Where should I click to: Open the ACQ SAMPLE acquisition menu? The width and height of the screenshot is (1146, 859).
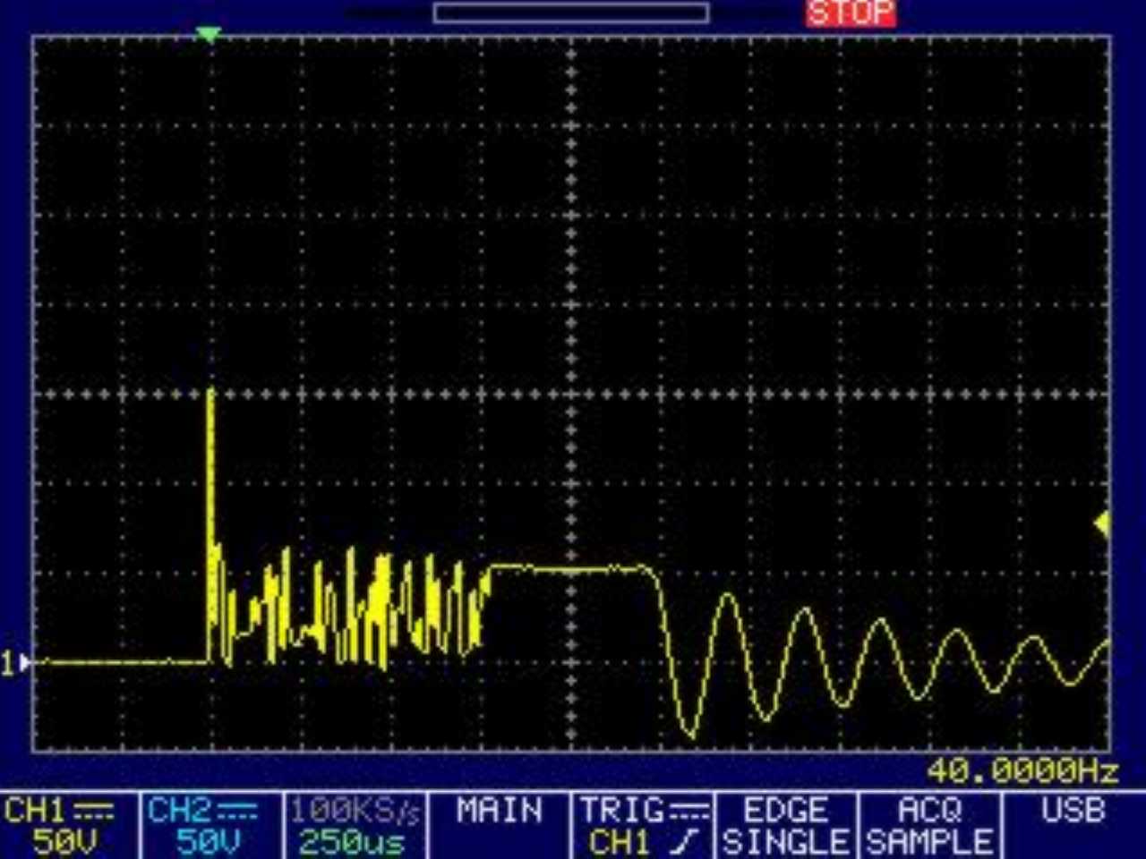(x=929, y=826)
